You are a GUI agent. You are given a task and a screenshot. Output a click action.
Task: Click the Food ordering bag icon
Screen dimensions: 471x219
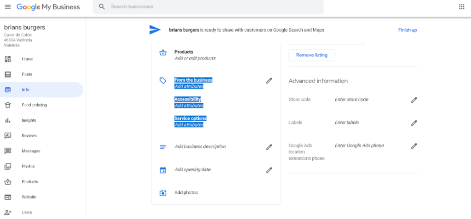[x=8, y=105]
